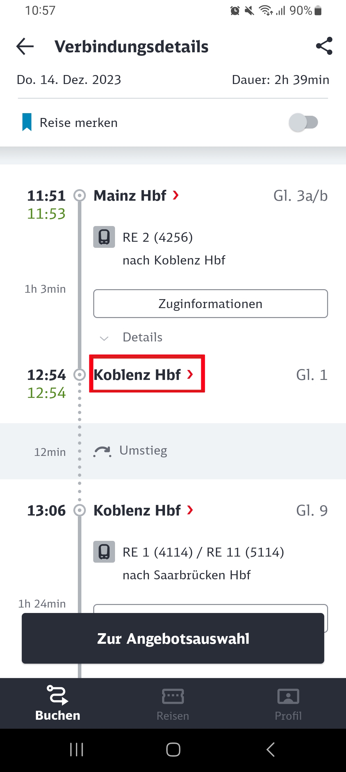The width and height of the screenshot is (346, 772).
Task: Tap the blue bookmark icon
Action: (x=27, y=122)
